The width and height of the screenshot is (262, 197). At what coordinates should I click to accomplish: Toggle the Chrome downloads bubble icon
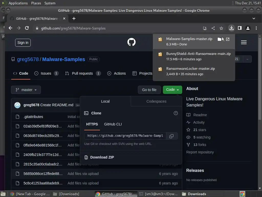pos(231,28)
